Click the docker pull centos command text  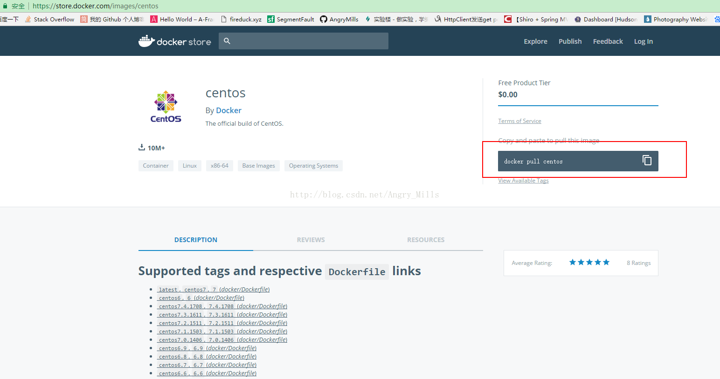533,162
